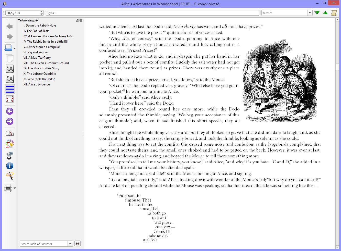Close the Tartalomjegyzék panel
The width and height of the screenshot is (341, 251).
pos(81,20)
